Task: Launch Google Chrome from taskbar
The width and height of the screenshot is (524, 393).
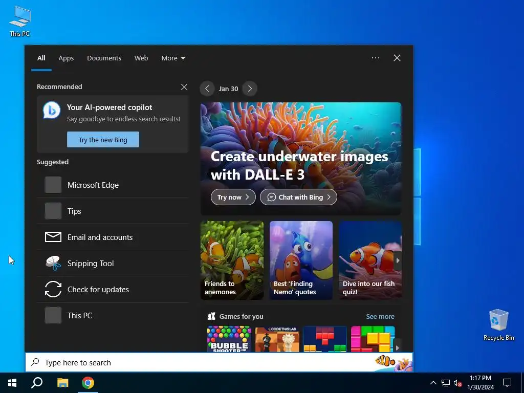Action: point(88,383)
